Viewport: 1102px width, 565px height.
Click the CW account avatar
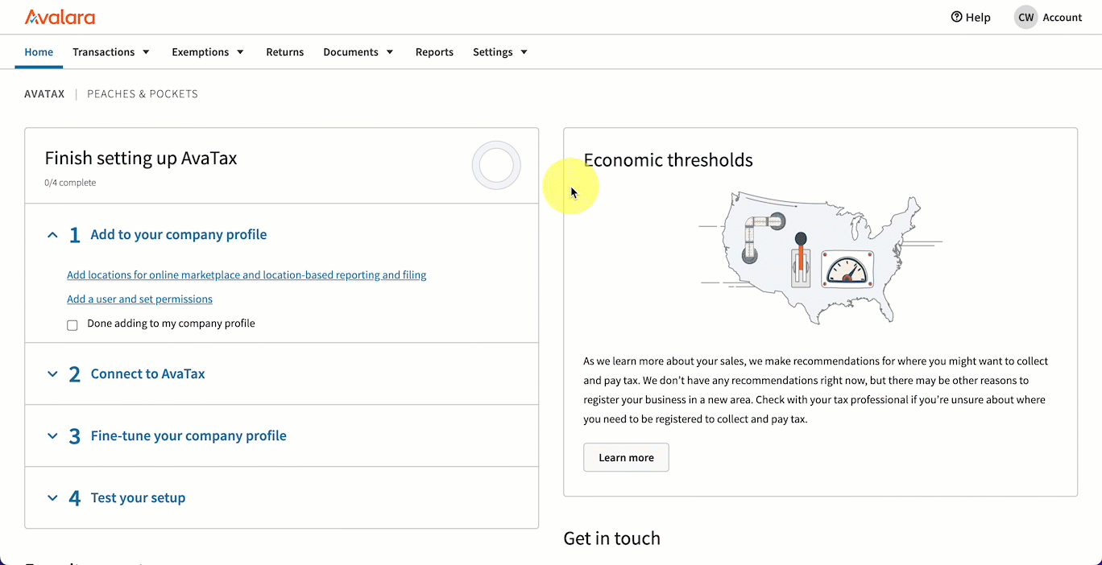coord(1025,18)
